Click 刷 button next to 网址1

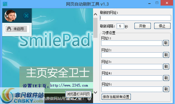click(x=166, y=43)
